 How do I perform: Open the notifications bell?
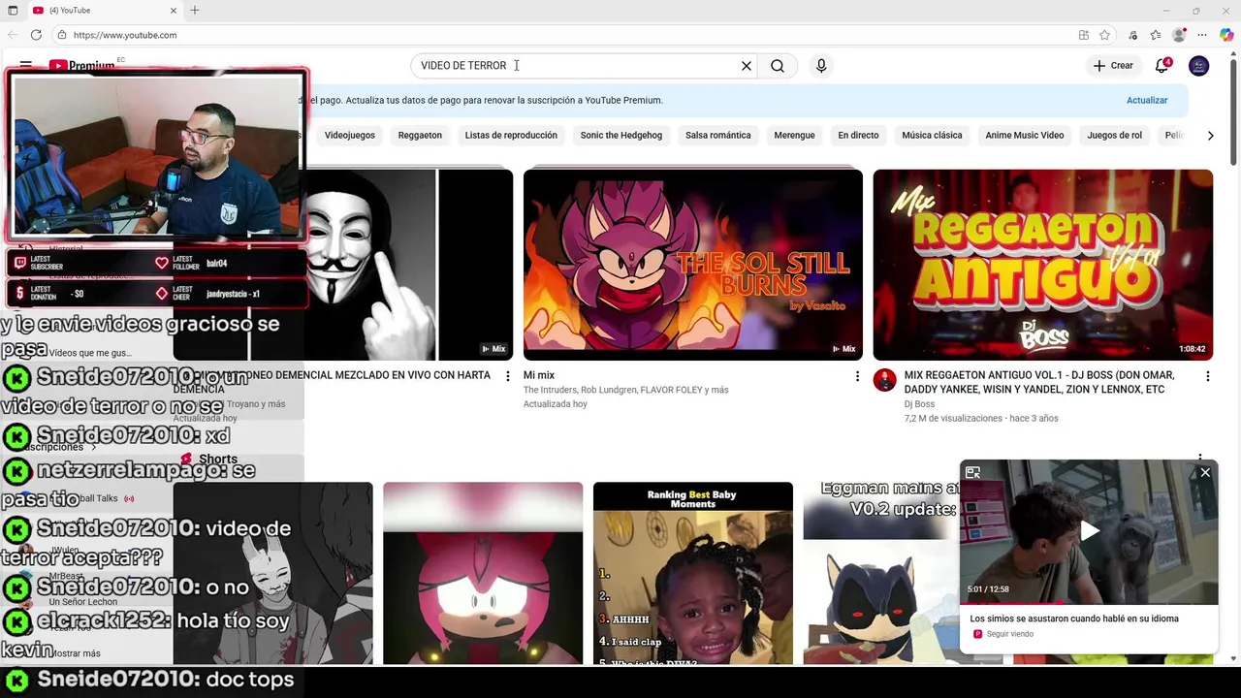click(x=1161, y=66)
